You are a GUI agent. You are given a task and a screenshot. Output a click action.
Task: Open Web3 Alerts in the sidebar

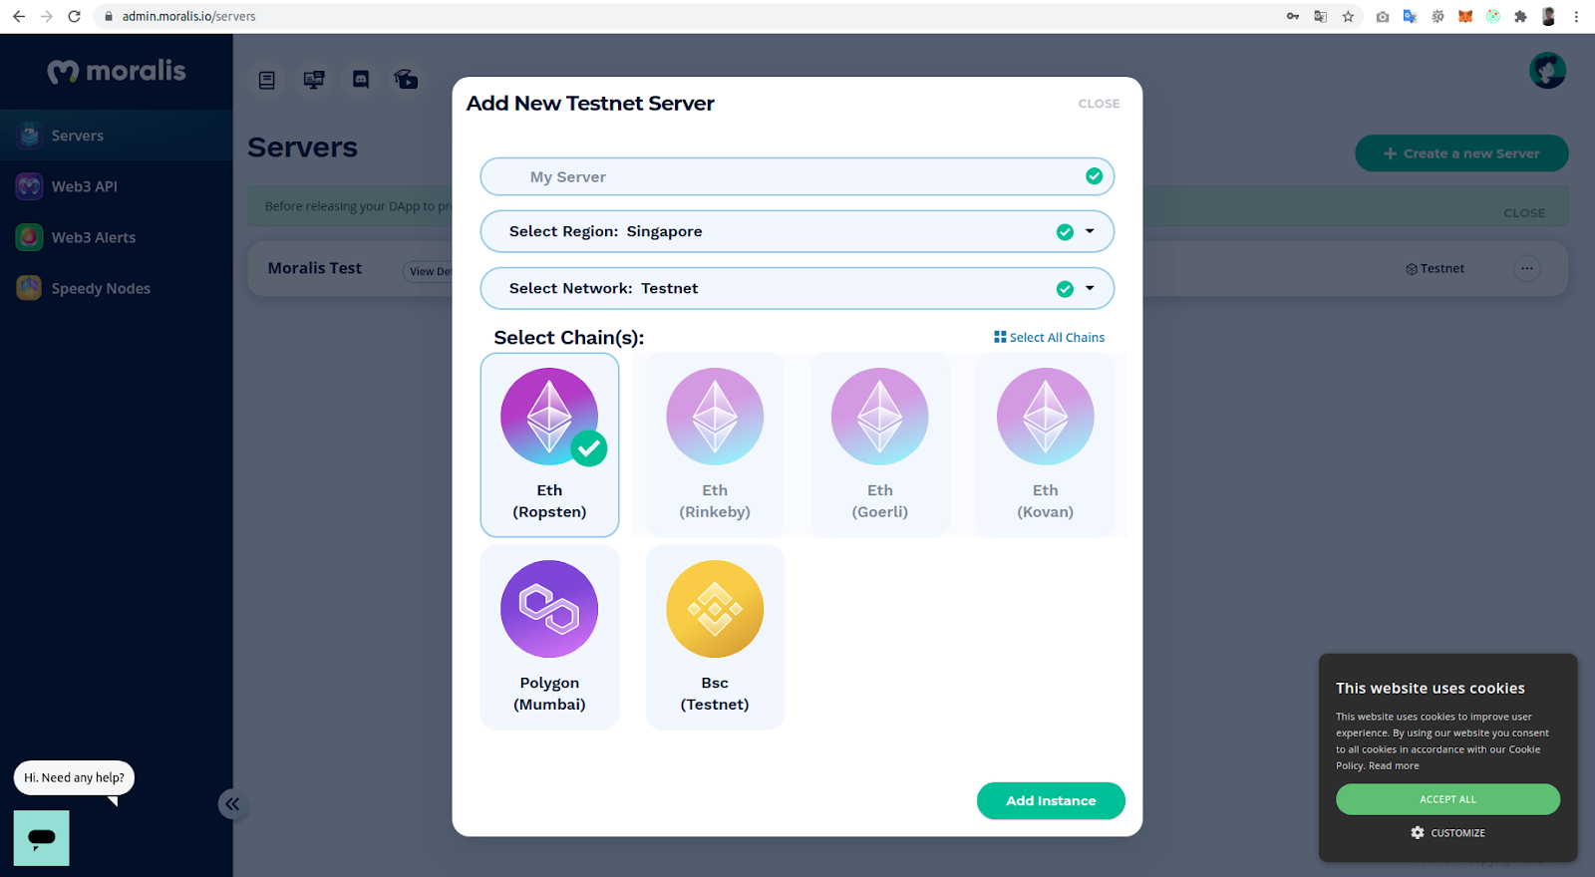(x=117, y=237)
